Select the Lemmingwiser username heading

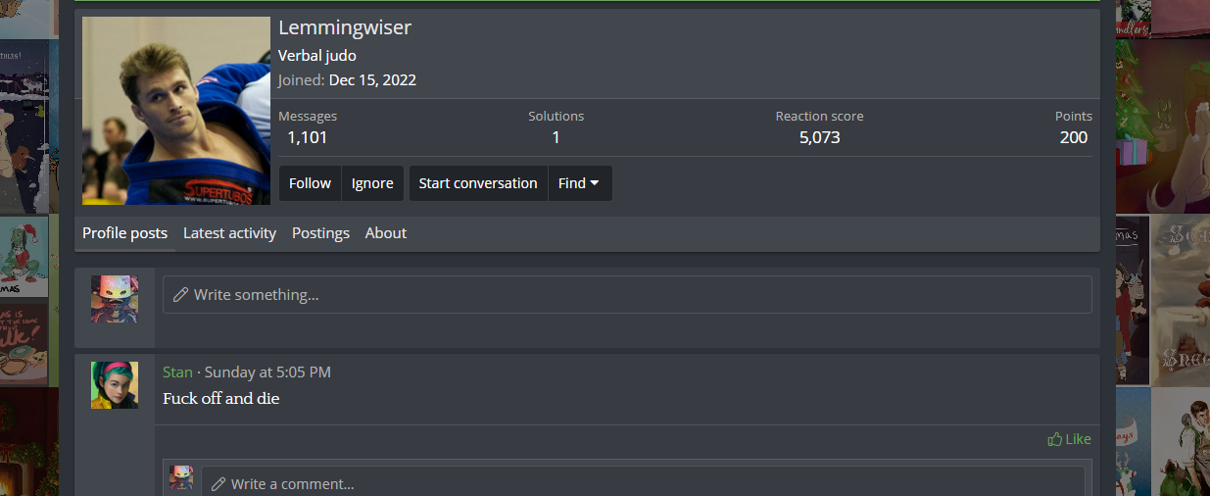(345, 27)
